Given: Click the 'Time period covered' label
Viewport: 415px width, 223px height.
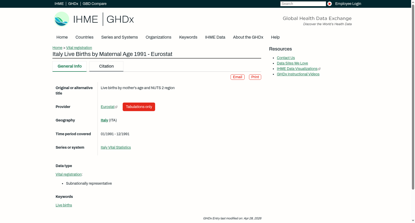Looking at the screenshot, I should [x=73, y=134].
